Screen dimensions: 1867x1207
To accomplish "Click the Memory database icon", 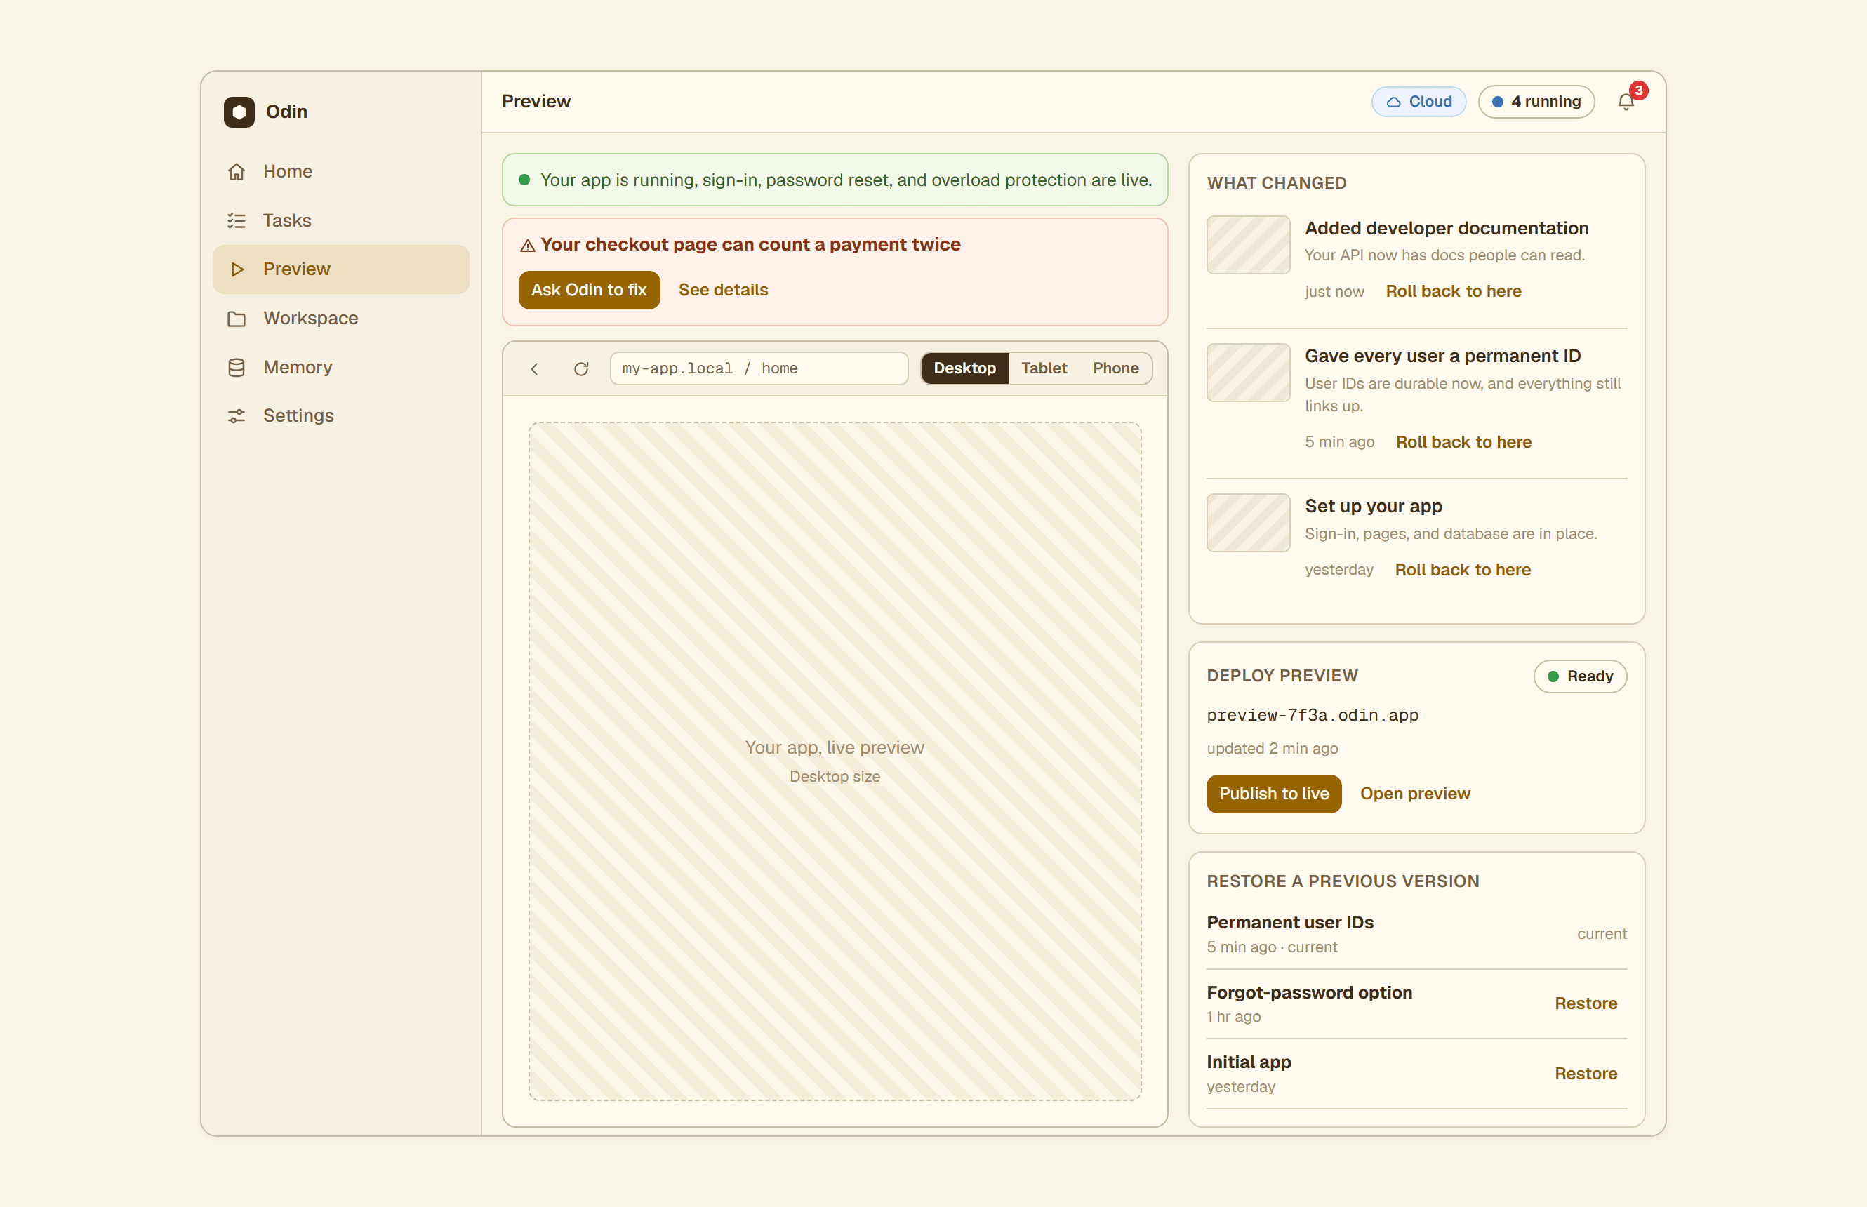I will [236, 367].
